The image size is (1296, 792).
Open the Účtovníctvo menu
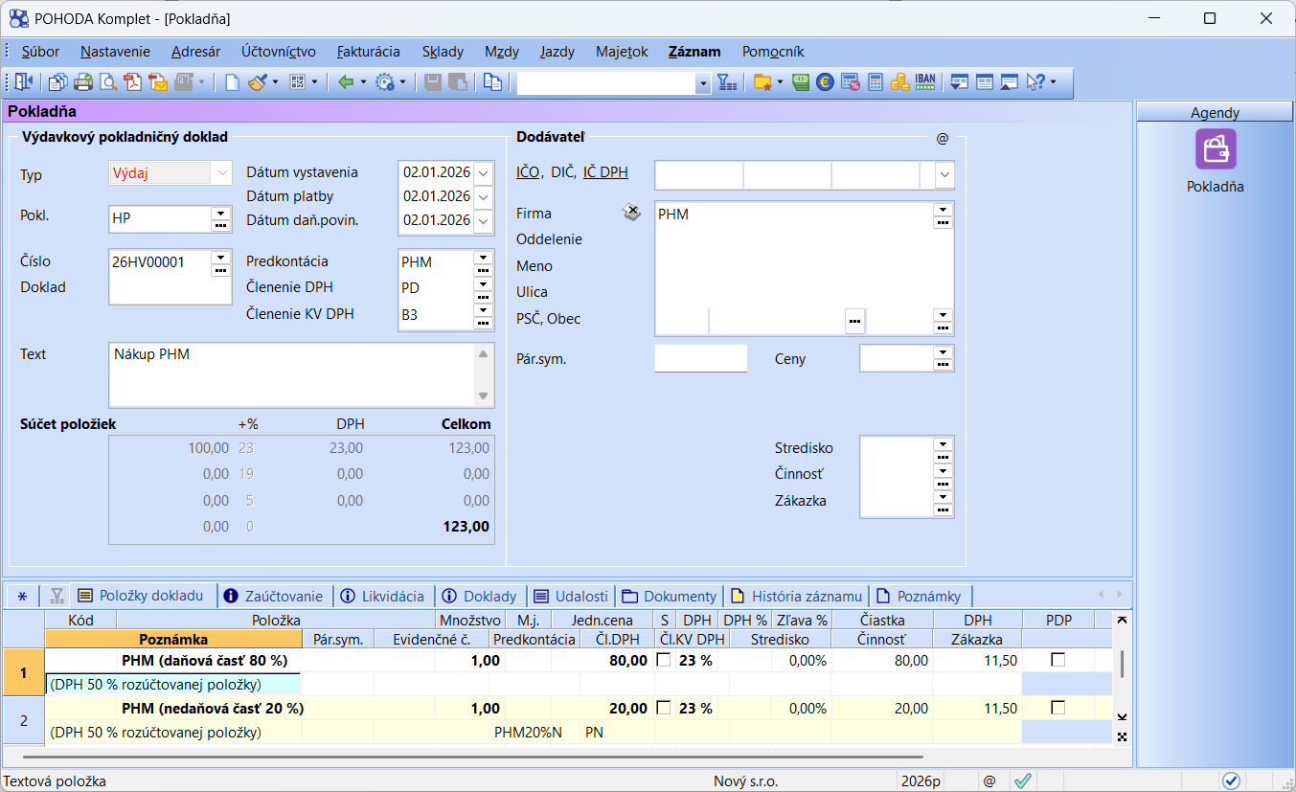click(278, 52)
